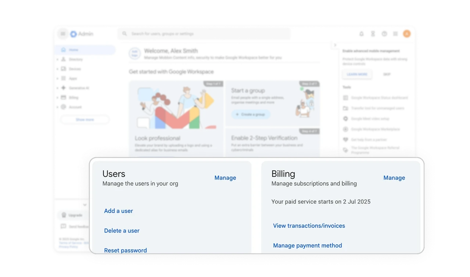Open Directory in the sidebar
Screen dimensions: 470x277
click(76, 59)
